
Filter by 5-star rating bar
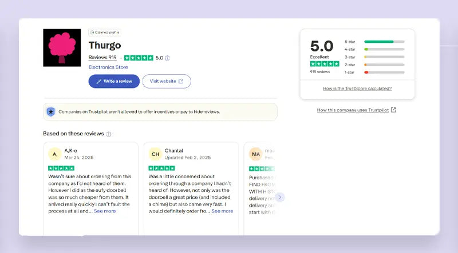[x=384, y=42]
